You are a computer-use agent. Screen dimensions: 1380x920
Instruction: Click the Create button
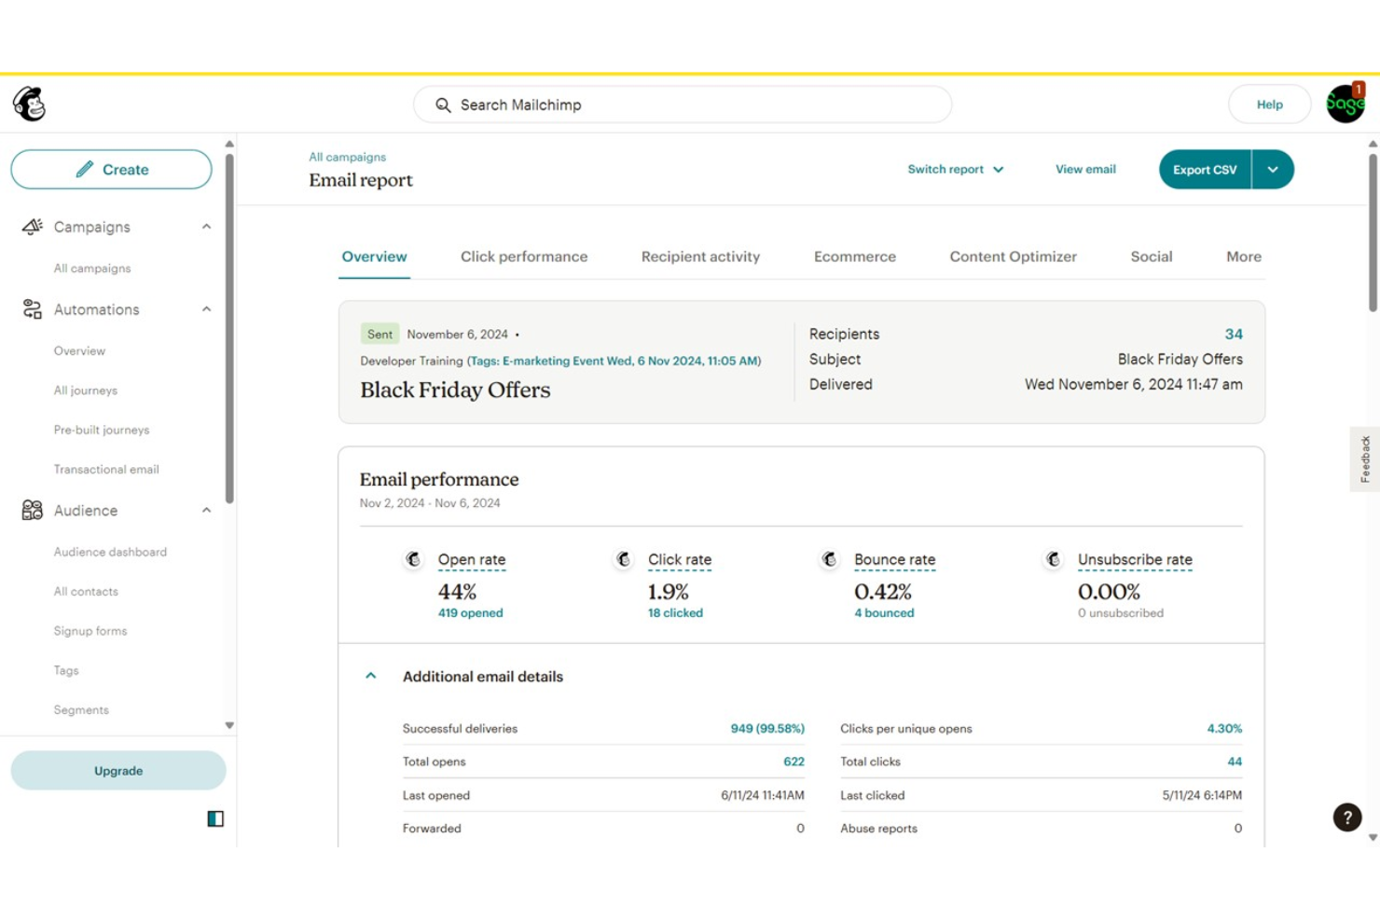pyautogui.click(x=110, y=169)
